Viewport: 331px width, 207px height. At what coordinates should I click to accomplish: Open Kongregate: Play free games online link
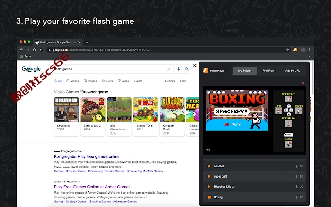point(87,156)
